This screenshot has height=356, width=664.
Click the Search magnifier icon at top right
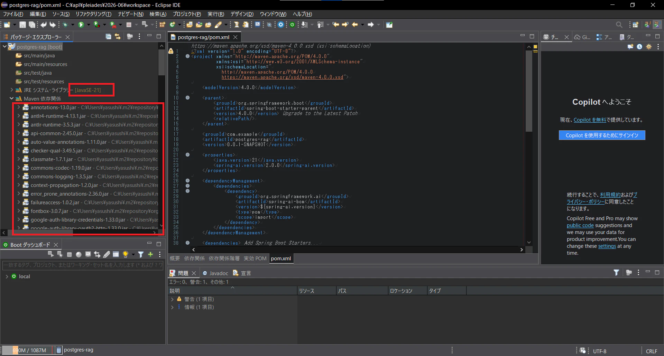coord(619,25)
